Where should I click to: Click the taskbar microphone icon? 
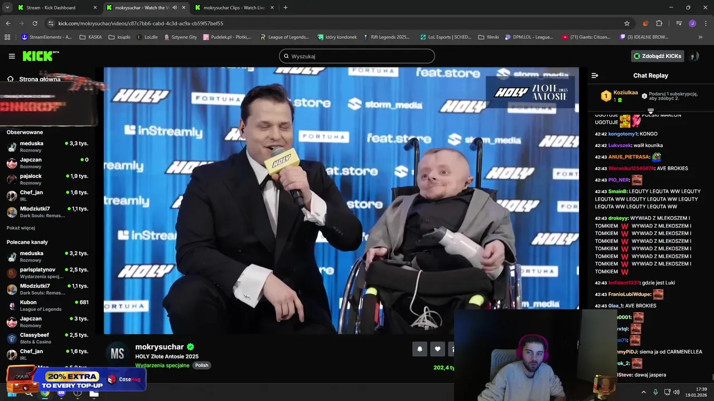[x=655, y=392]
